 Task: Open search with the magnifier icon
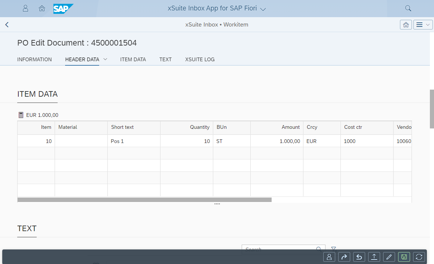click(408, 8)
